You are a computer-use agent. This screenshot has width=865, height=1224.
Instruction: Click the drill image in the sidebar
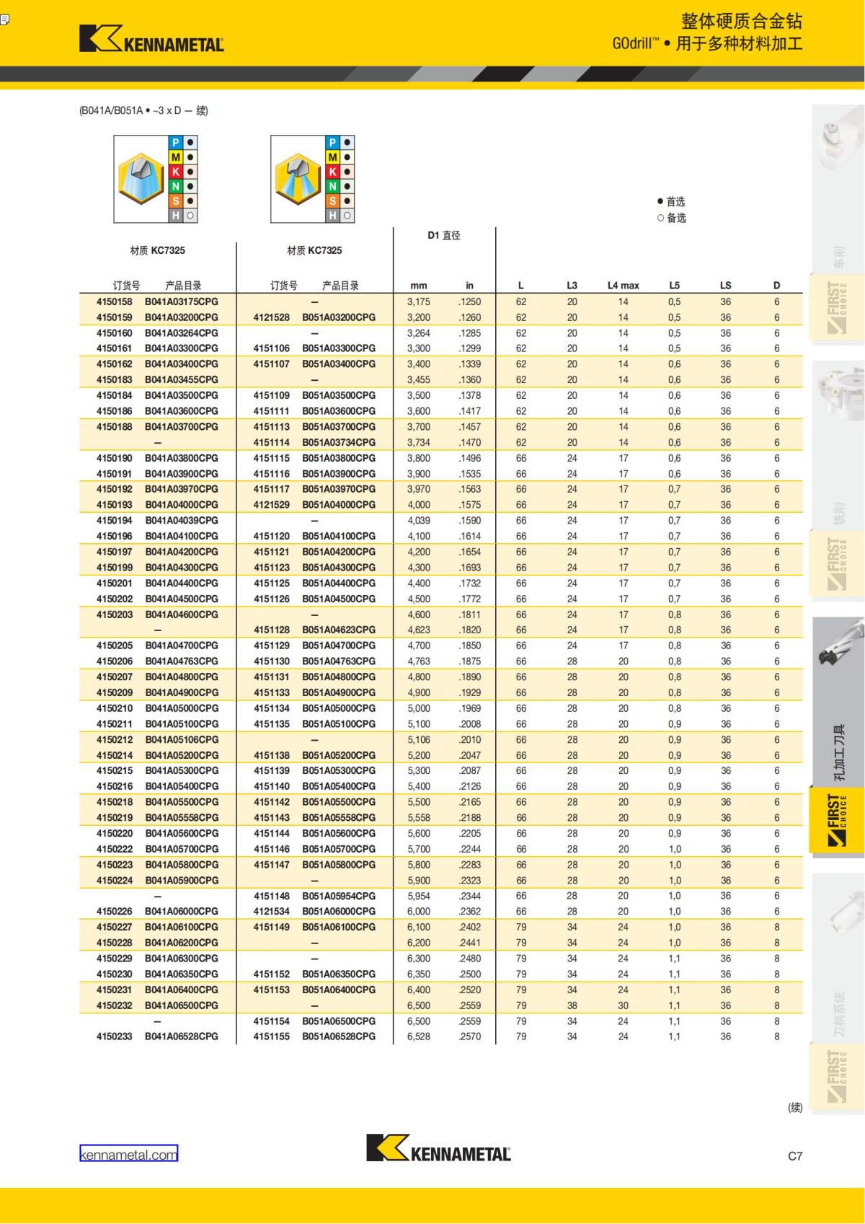tap(840, 642)
